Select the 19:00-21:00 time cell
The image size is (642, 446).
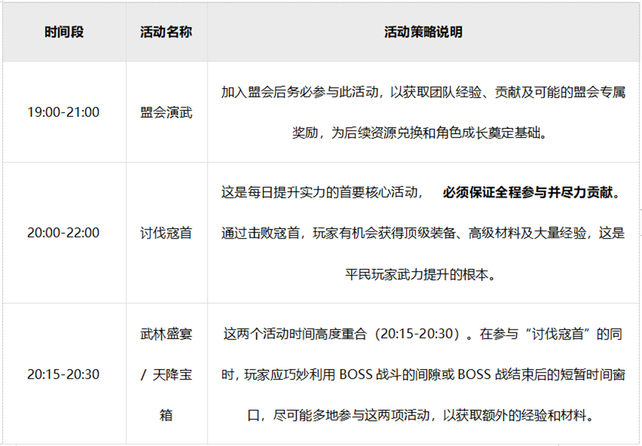coord(63,112)
